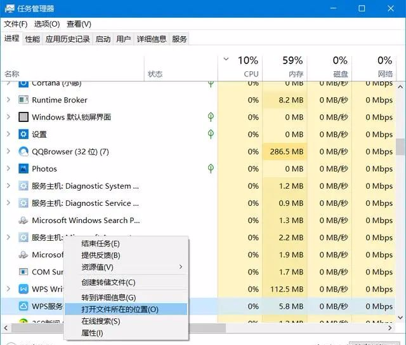Click the COM Sur process icon
This screenshot has height=345, width=406.
pyautogui.click(x=23, y=272)
